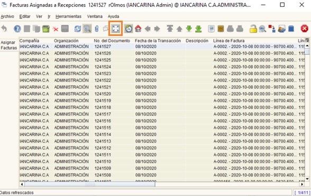311x196 pixels.
Task: Open the Ver menu
Action: (39, 16)
